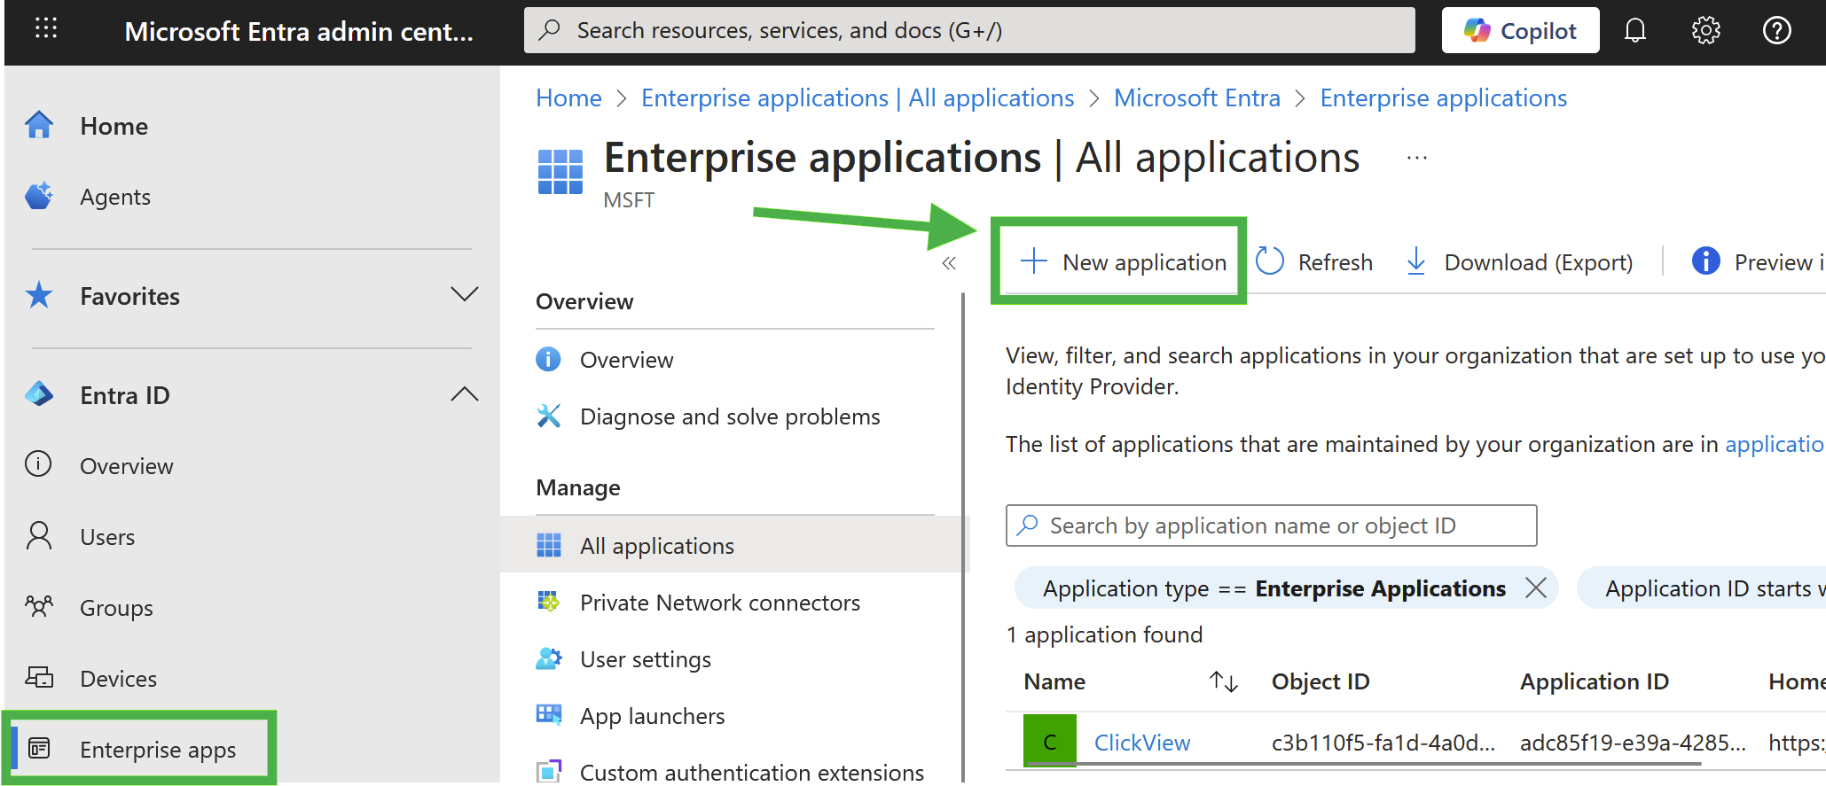This screenshot has width=1826, height=786.
Task: Open the notifications bell
Action: click(1634, 31)
